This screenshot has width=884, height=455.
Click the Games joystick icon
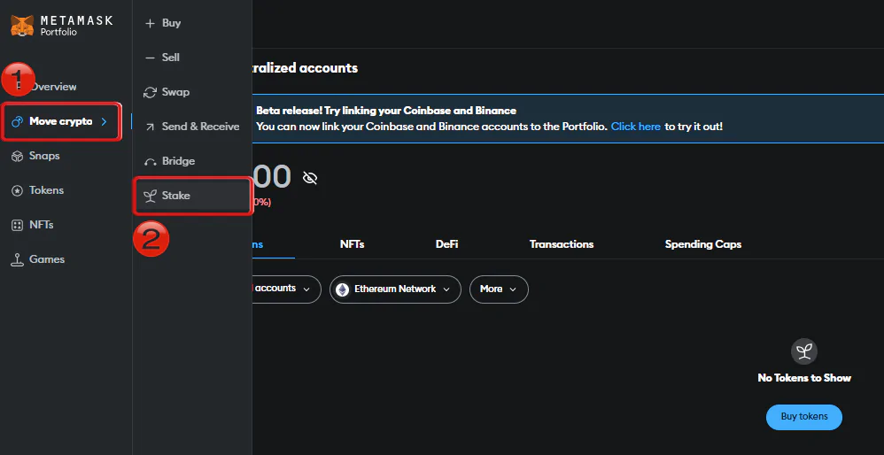click(18, 259)
